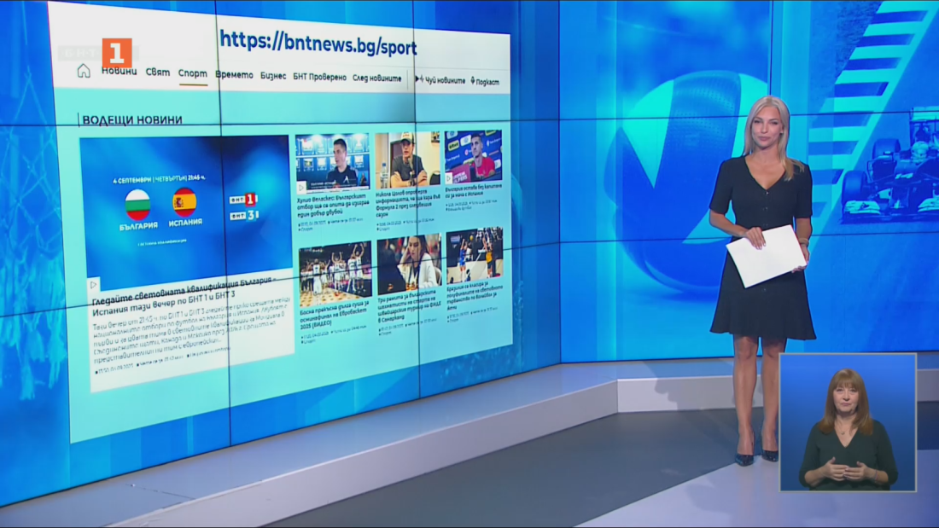Screen dimensions: 939x528
Task: Open the 'България остава без капитана' thumbnail
Action: (x=473, y=157)
